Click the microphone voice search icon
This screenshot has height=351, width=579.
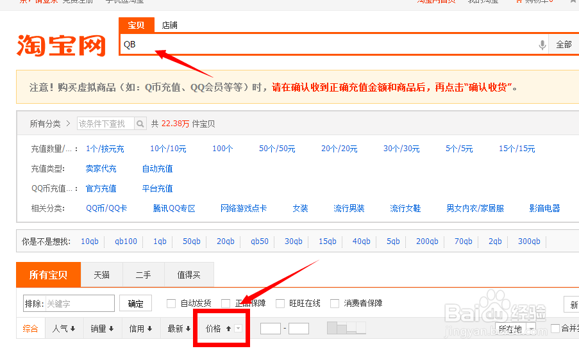point(542,45)
